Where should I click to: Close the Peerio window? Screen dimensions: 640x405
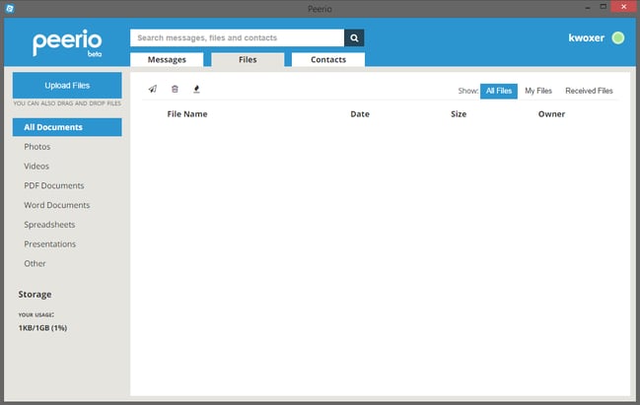point(623,7)
